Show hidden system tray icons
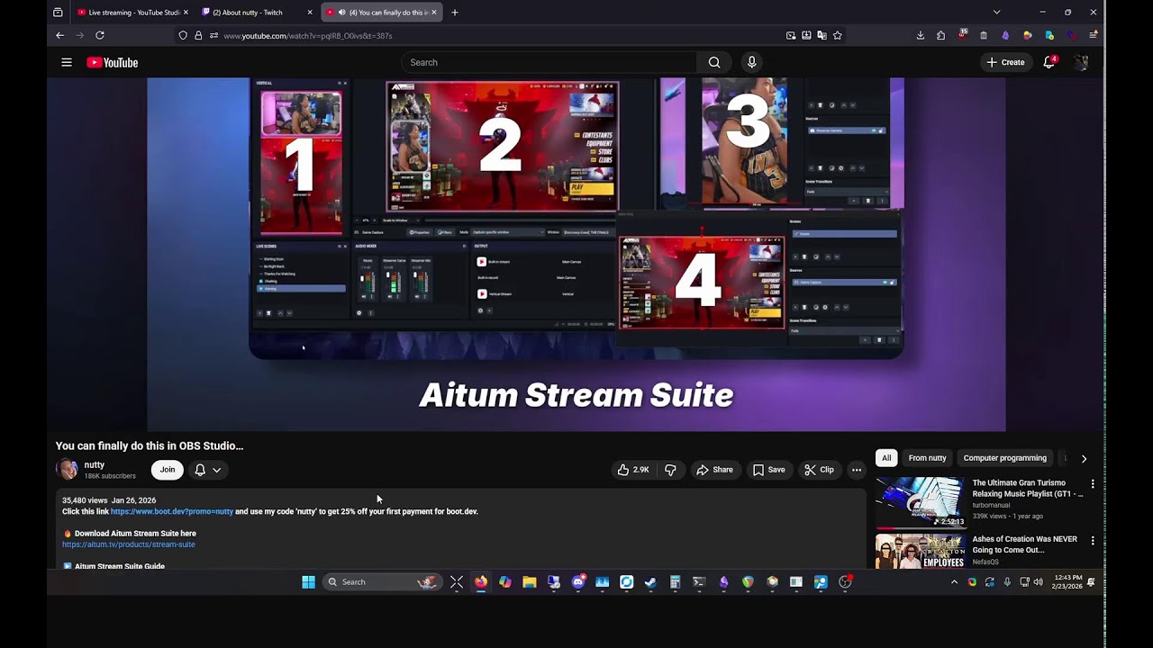The height and width of the screenshot is (648, 1153). click(954, 582)
